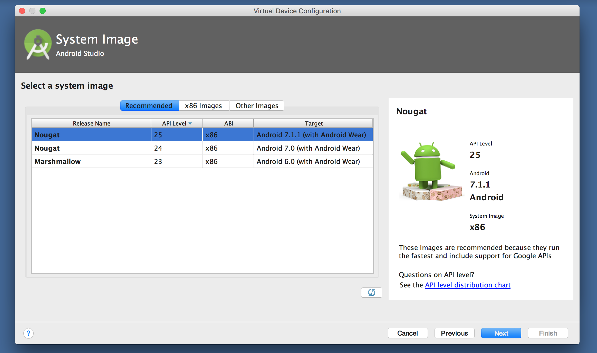Click the System Image title text
This screenshot has width=597, height=353.
coord(97,39)
